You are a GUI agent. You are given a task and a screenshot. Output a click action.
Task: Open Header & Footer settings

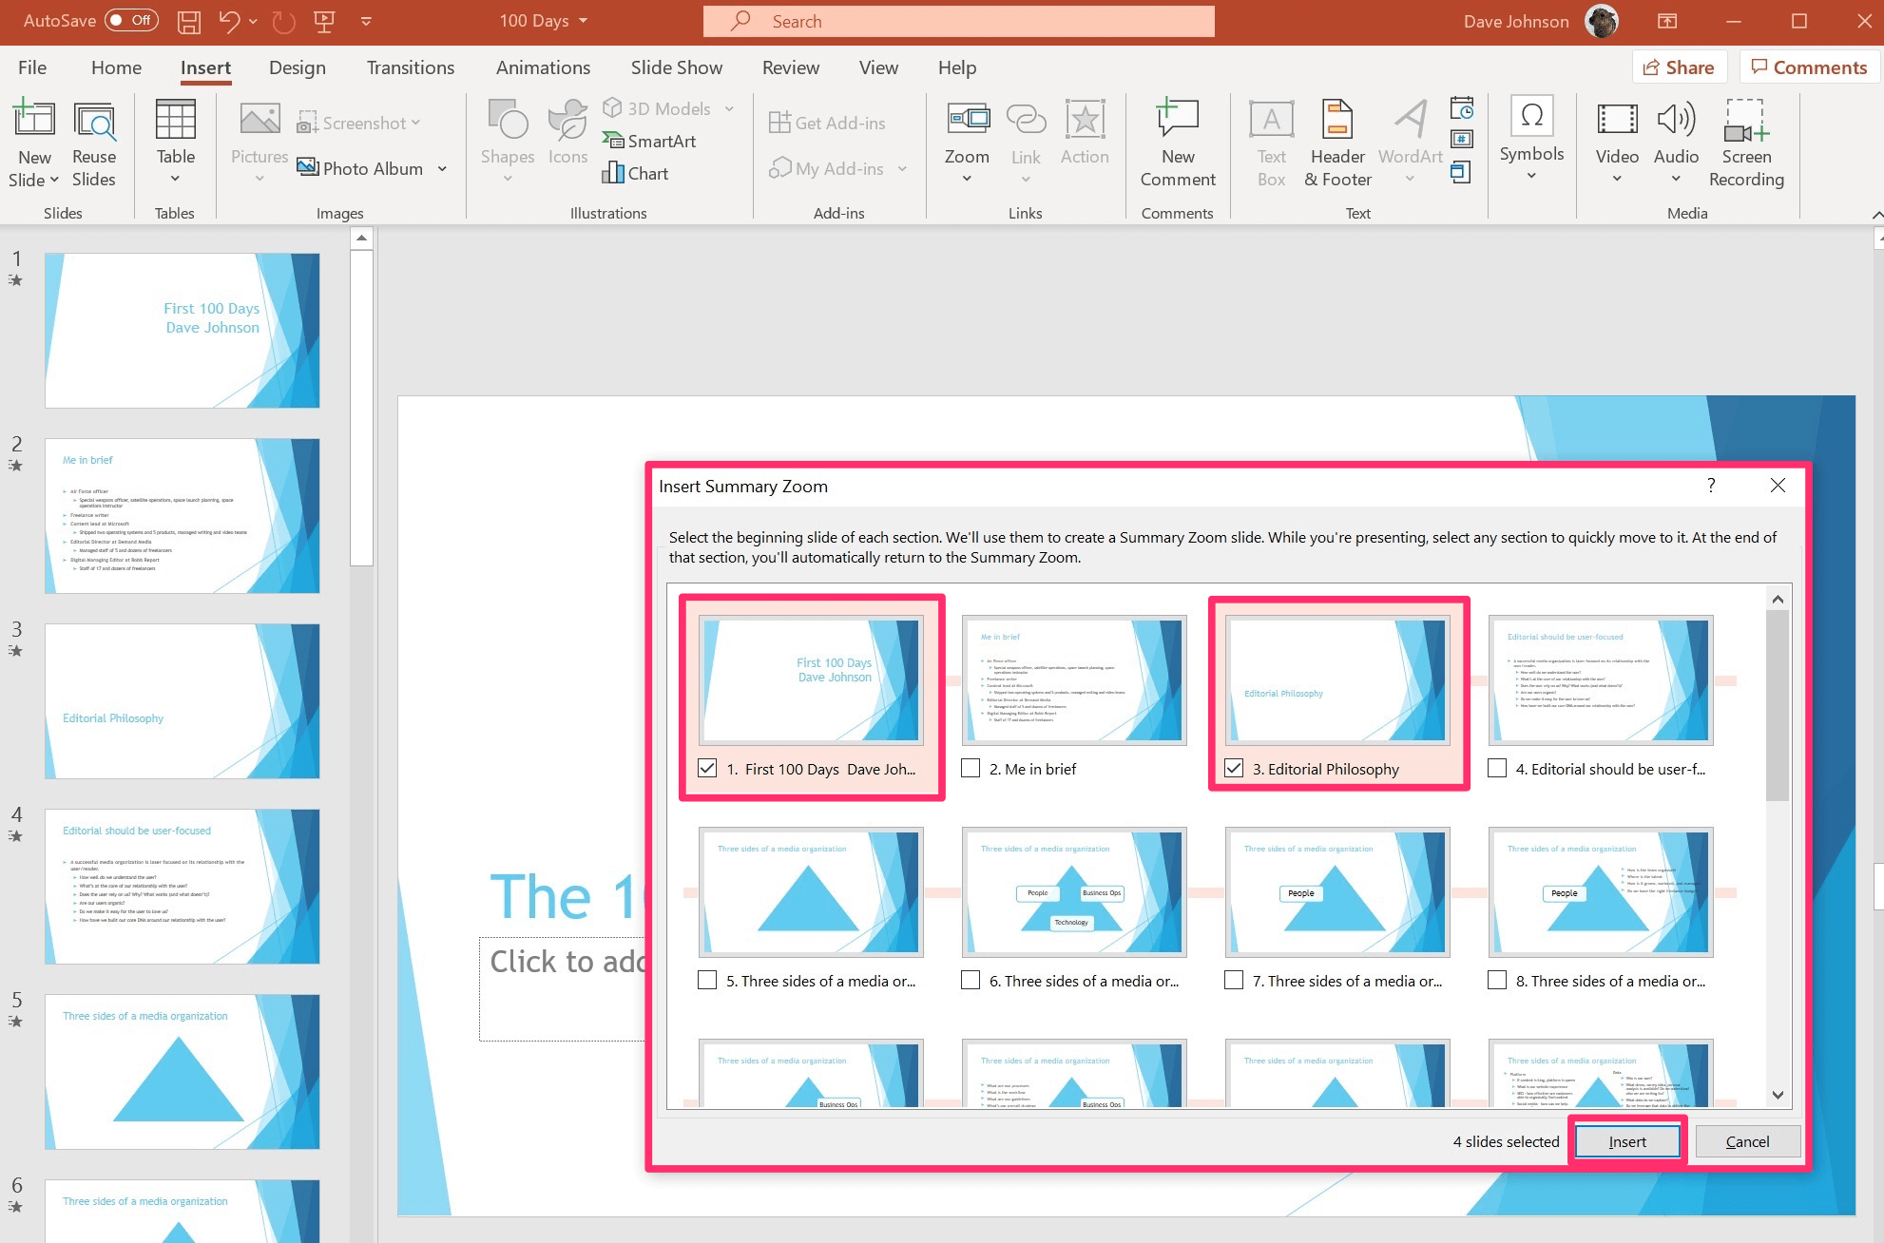click(1336, 143)
